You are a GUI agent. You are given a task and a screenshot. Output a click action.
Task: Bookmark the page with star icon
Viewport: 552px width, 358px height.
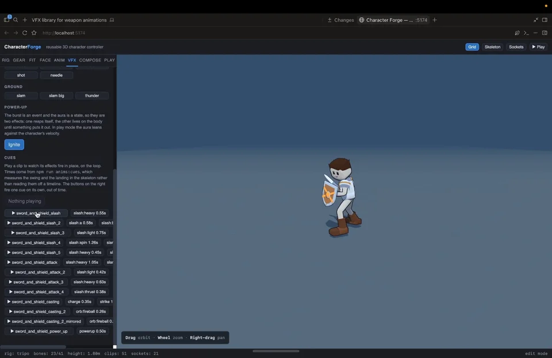pyautogui.click(x=34, y=33)
